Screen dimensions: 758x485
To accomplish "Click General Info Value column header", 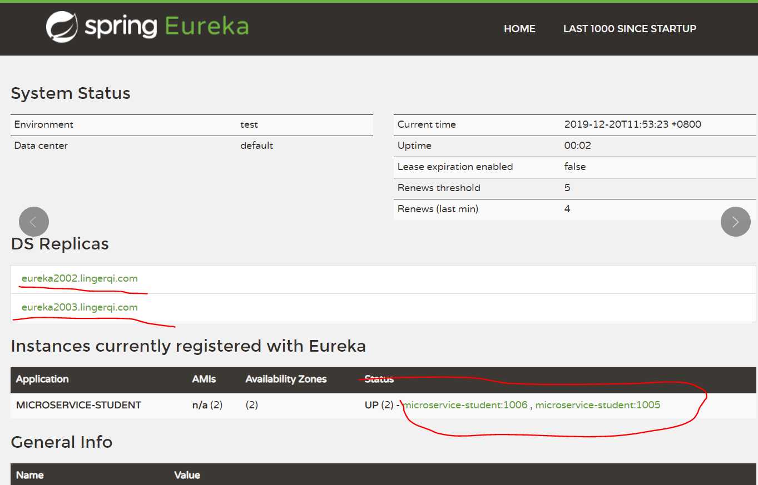I will 187,476.
